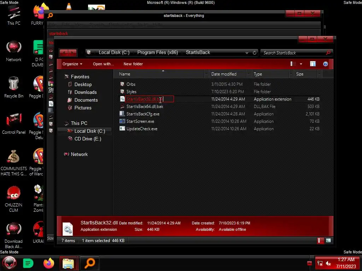This screenshot has height=271, width=362.
Task: Click the Open with... button
Action: tap(103, 64)
